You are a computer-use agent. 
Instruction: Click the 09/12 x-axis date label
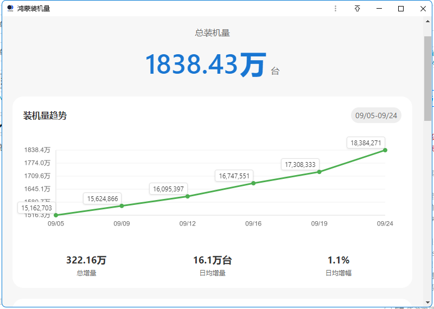click(187, 223)
